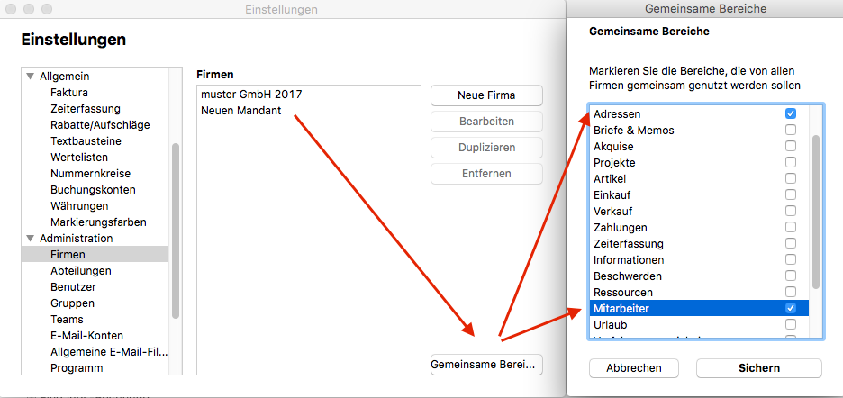Viewport: 843px width, 398px height.
Task: Tick the Zeiterfassung shared area checkbox
Action: tap(791, 243)
